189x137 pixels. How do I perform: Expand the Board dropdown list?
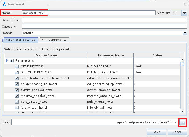(x=185, y=33)
